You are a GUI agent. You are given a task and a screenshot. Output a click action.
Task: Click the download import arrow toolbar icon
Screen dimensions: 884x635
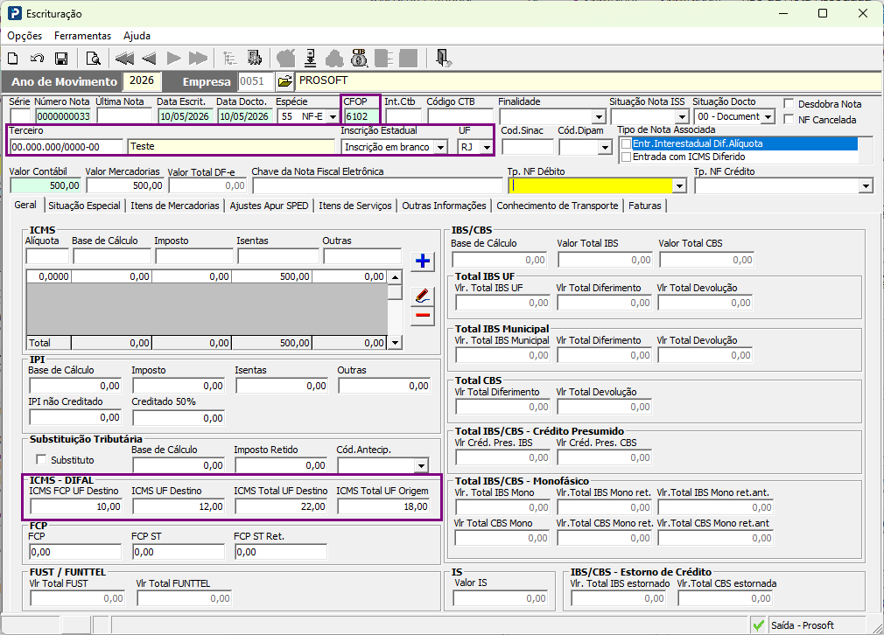(x=310, y=58)
